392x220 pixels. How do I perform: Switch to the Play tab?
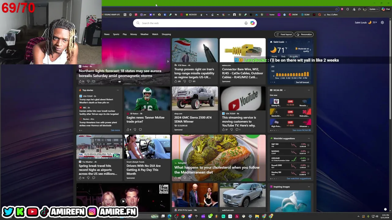[x=125, y=34]
